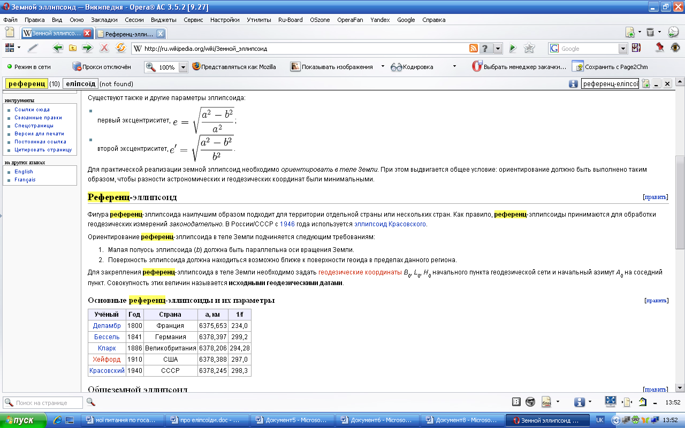Image resolution: width=685 pixels, height=428 pixels.
Task: Click the RSS feed icon in the address bar
Action: (x=474, y=48)
